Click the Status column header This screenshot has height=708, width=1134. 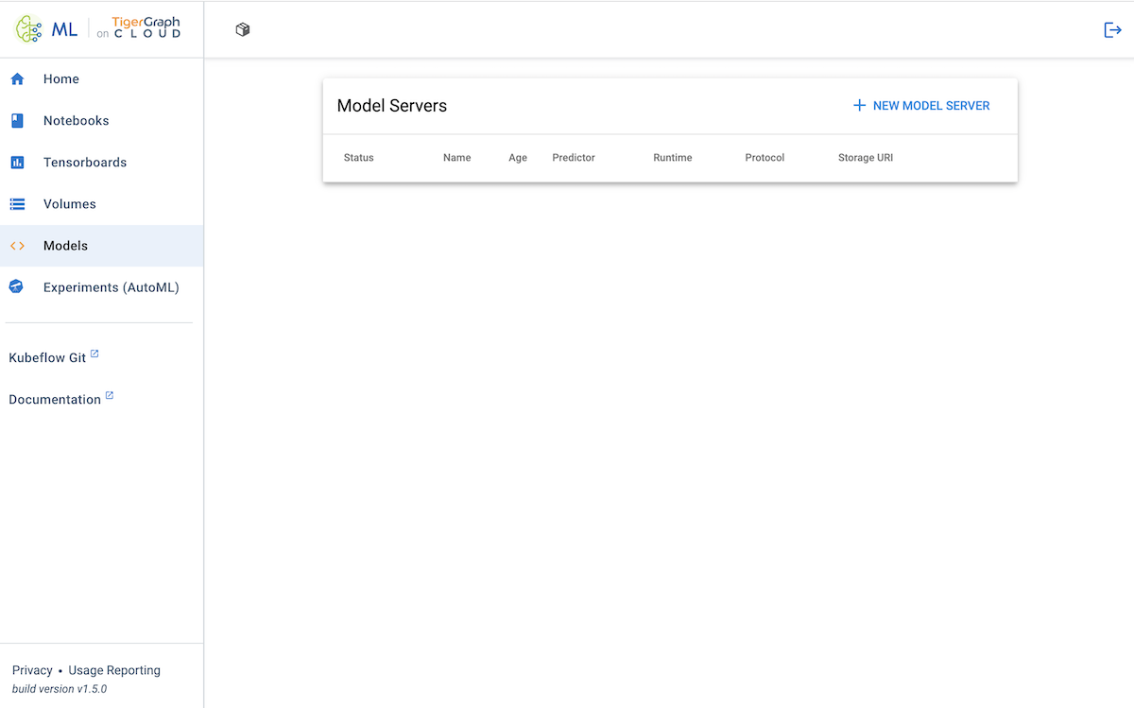pos(358,158)
